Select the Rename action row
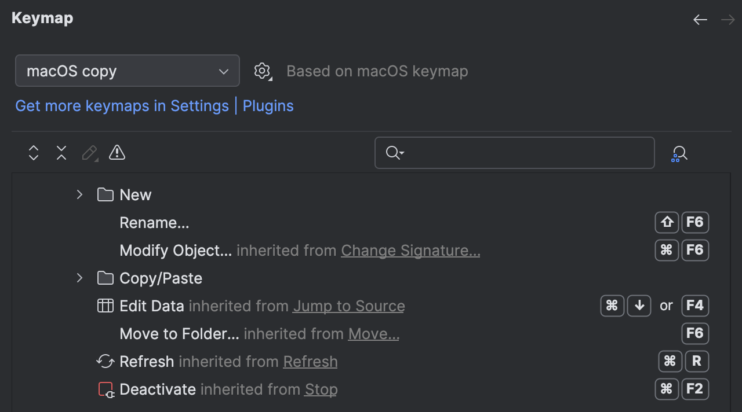The image size is (742, 412). [x=154, y=222]
